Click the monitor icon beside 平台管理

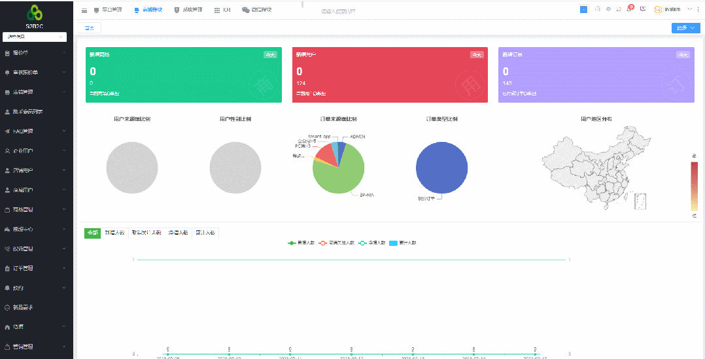click(x=96, y=10)
